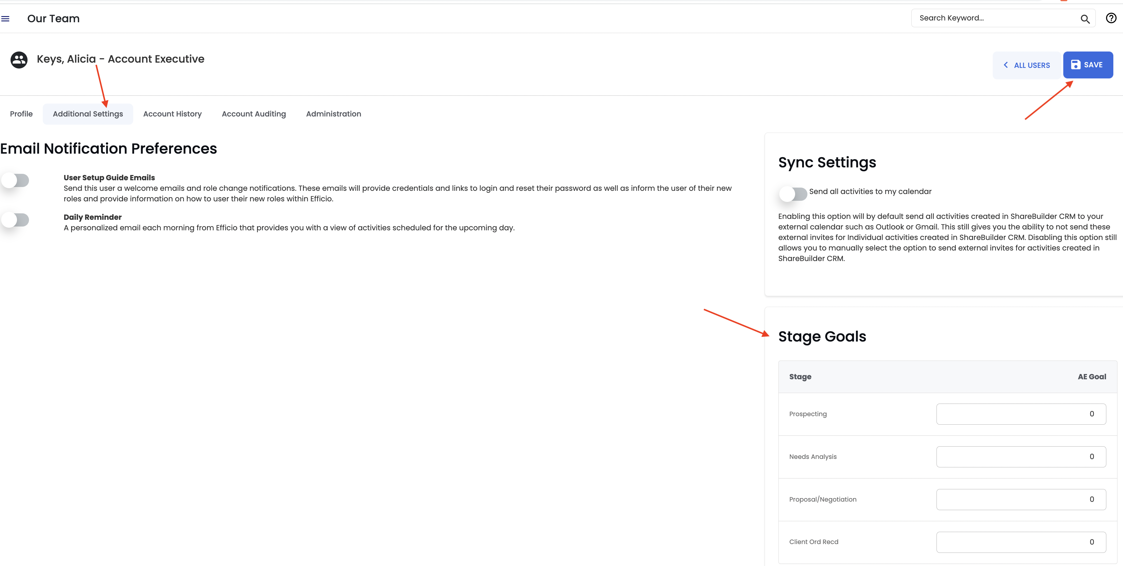Click the Prospecting AE goal input
The width and height of the screenshot is (1123, 566).
tap(1021, 414)
